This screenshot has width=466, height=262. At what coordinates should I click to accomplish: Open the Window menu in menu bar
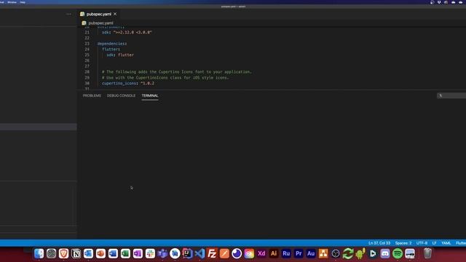click(x=12, y=2)
